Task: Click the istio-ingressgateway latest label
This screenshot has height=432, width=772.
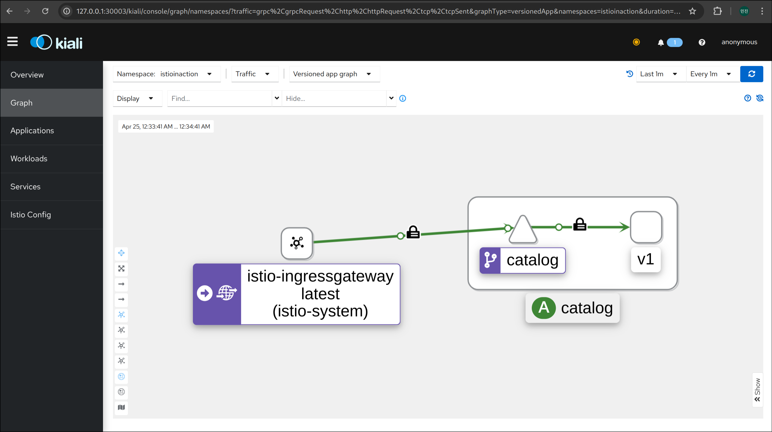Action: (x=297, y=294)
